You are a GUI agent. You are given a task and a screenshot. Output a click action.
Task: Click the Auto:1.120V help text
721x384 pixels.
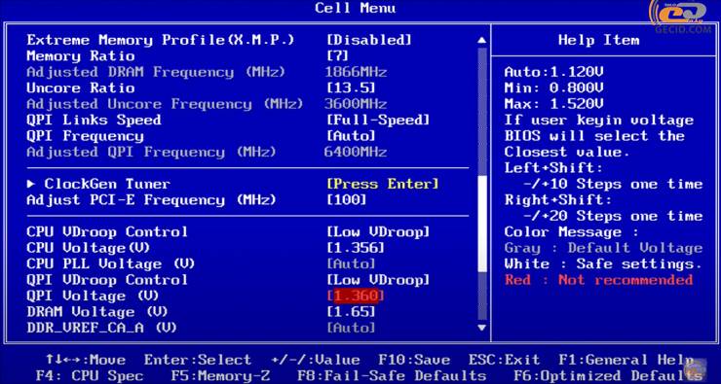554,72
